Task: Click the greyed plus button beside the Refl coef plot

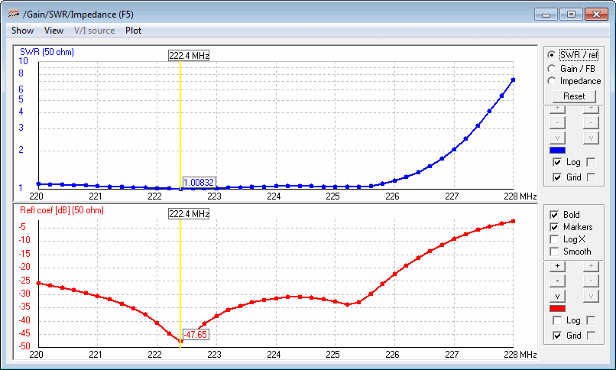Action: [x=591, y=266]
